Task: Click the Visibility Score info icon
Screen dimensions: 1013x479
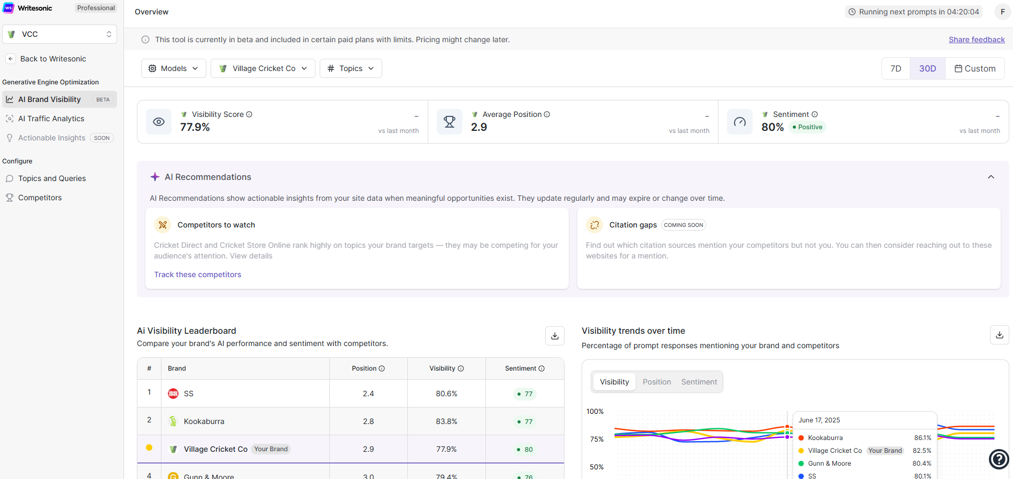Action: click(x=249, y=114)
